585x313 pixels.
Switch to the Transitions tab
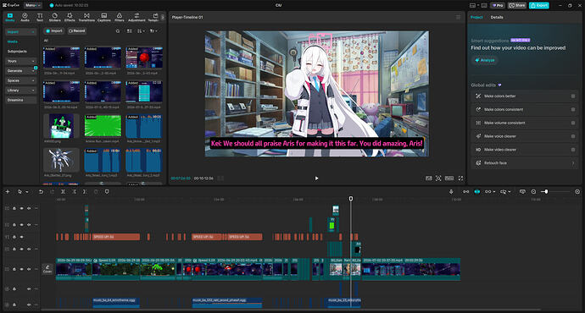[86, 17]
